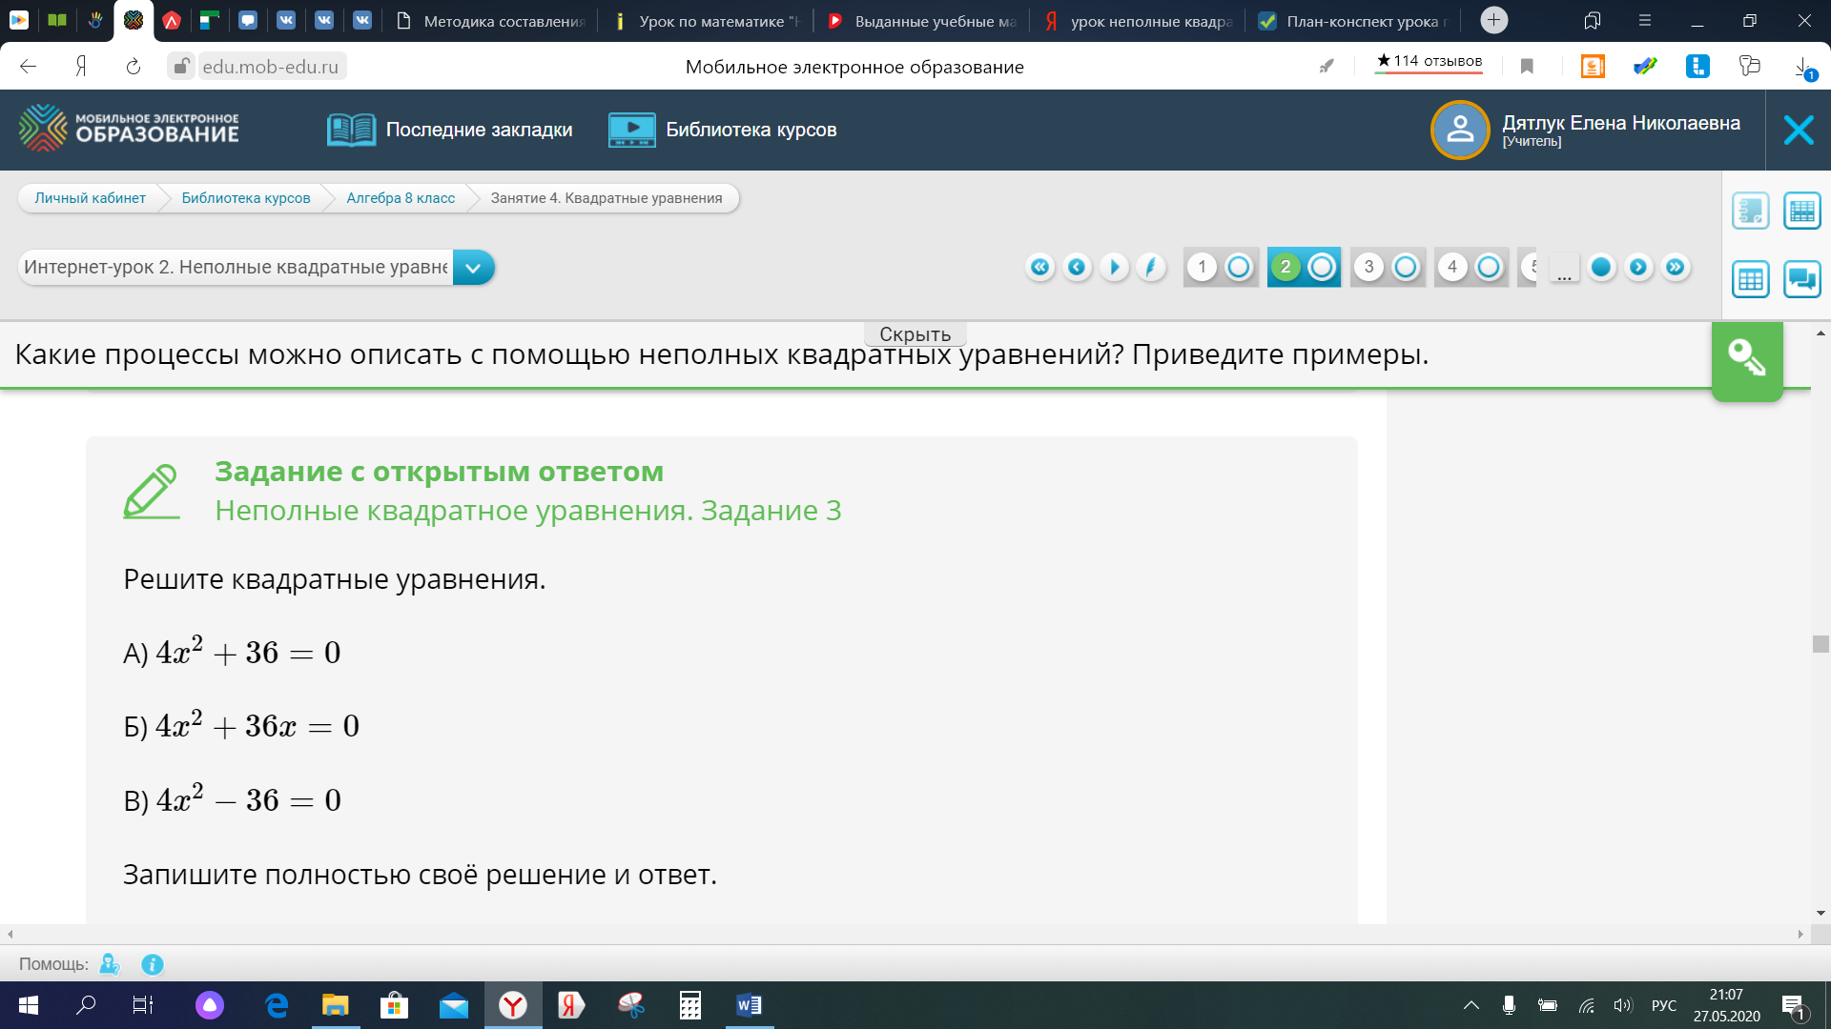1831x1029 pixels.
Task: Open the Word app in taskbar
Action: (749, 1005)
